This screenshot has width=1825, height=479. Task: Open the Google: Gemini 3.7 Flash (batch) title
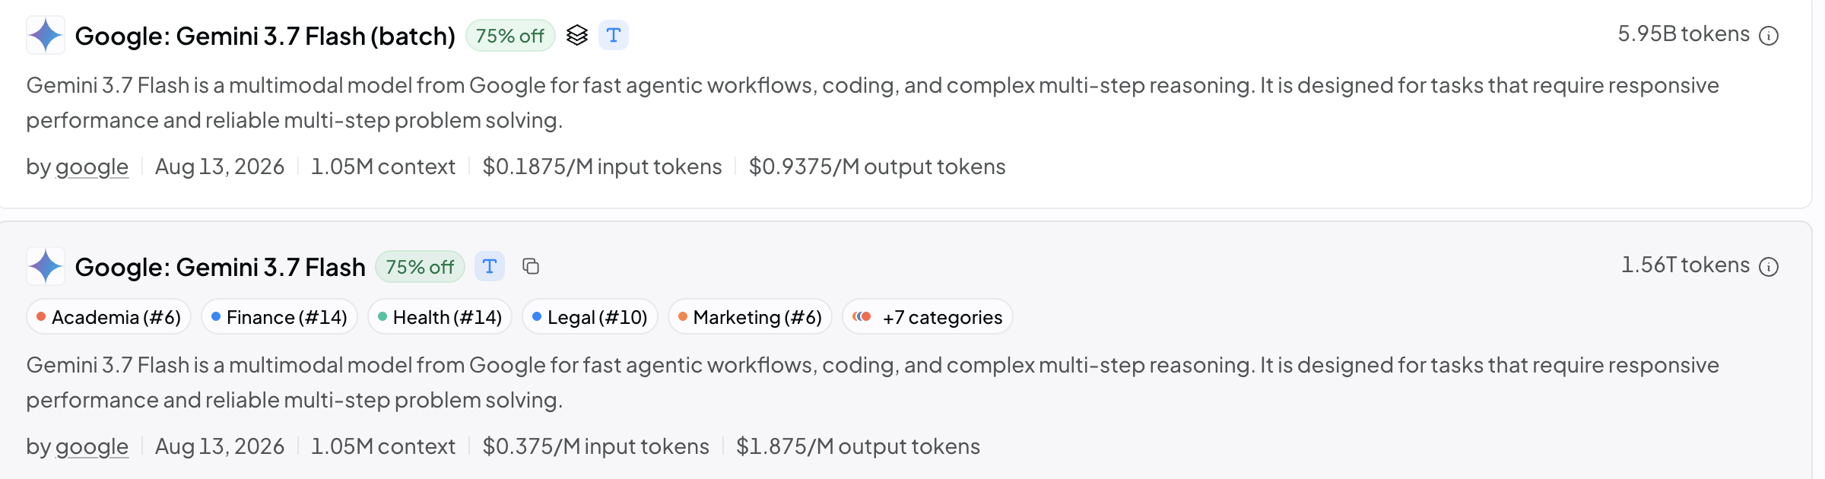click(x=265, y=36)
